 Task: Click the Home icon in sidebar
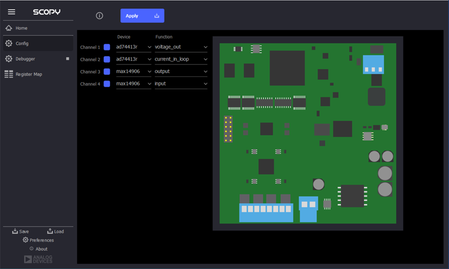click(9, 28)
